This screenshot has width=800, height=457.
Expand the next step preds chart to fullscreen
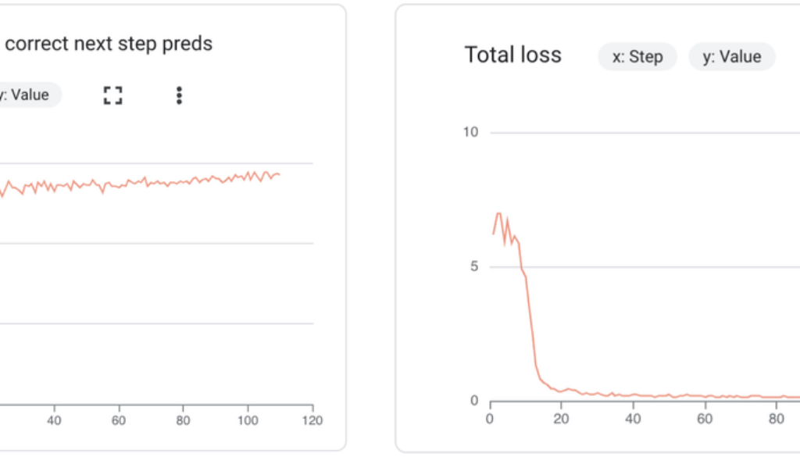pyautogui.click(x=113, y=95)
